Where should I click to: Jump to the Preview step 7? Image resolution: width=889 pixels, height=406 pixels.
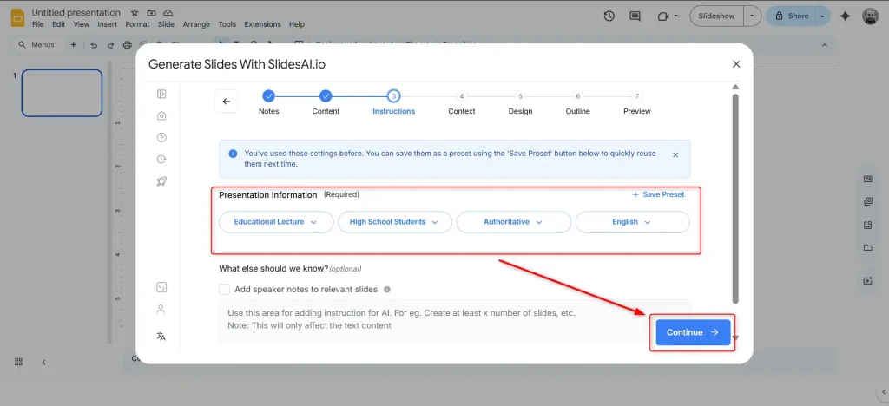tap(636, 101)
